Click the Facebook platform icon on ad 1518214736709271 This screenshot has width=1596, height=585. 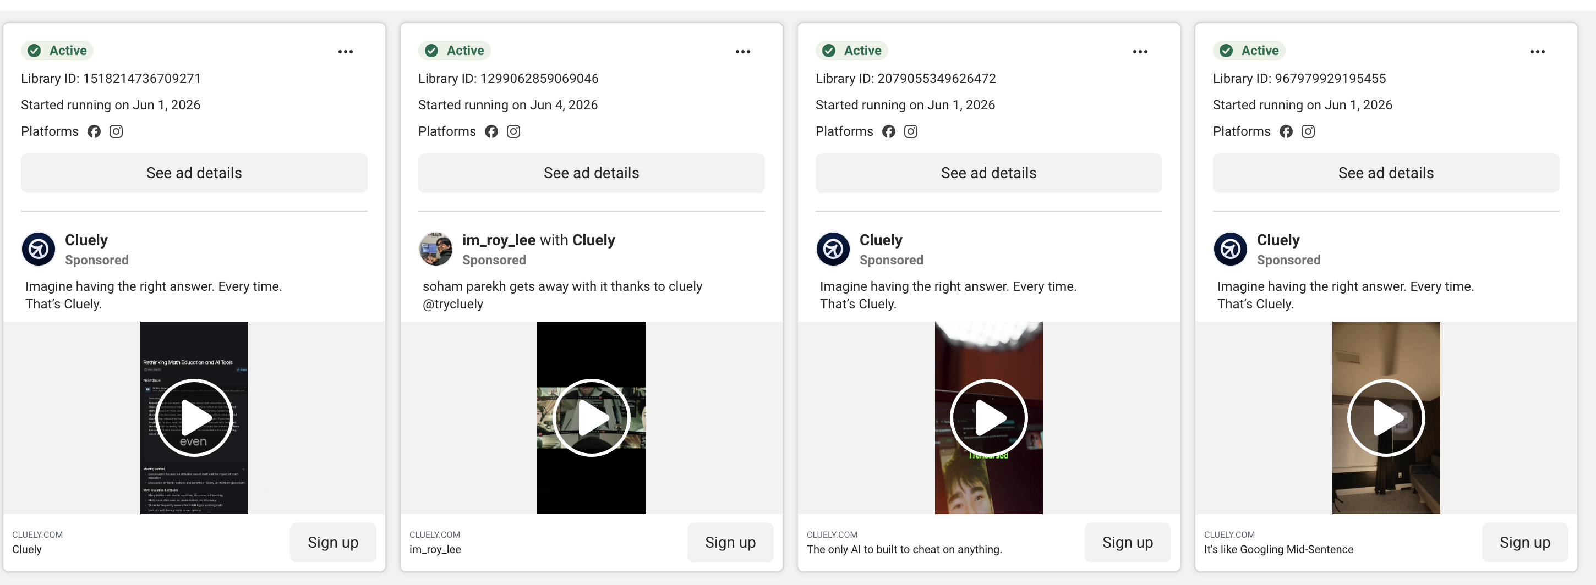click(94, 131)
